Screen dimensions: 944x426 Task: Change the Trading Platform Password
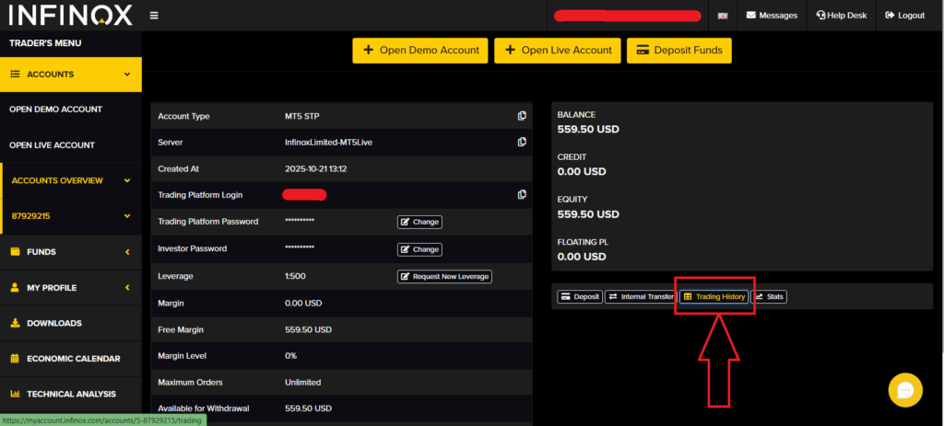coord(419,222)
